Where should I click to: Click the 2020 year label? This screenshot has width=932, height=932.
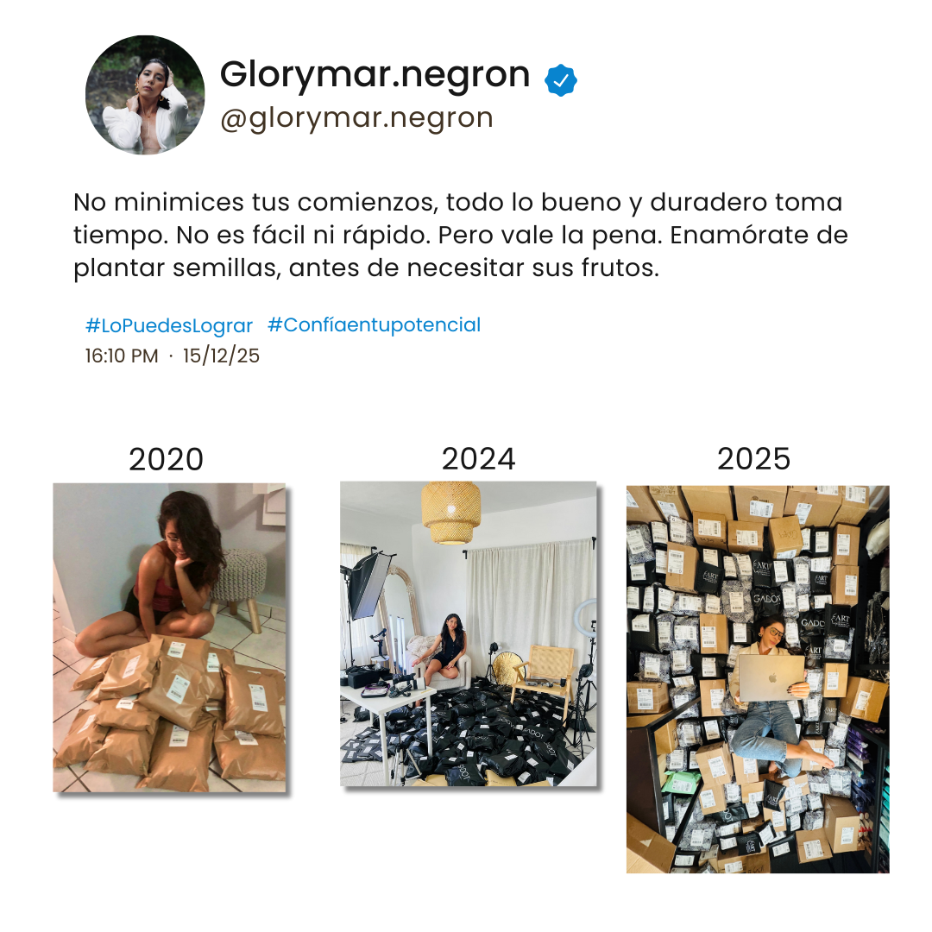point(167,459)
